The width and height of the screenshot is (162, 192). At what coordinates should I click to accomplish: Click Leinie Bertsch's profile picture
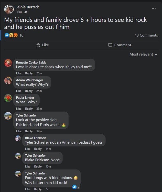9,9
